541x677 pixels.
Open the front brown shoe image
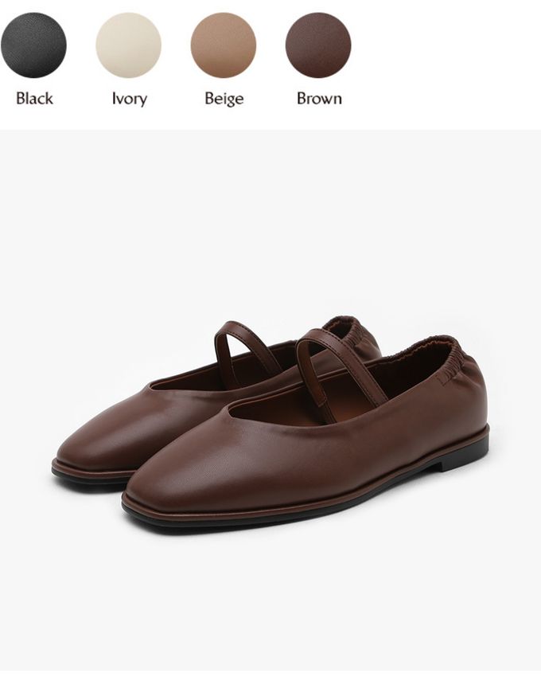[x=306, y=432]
